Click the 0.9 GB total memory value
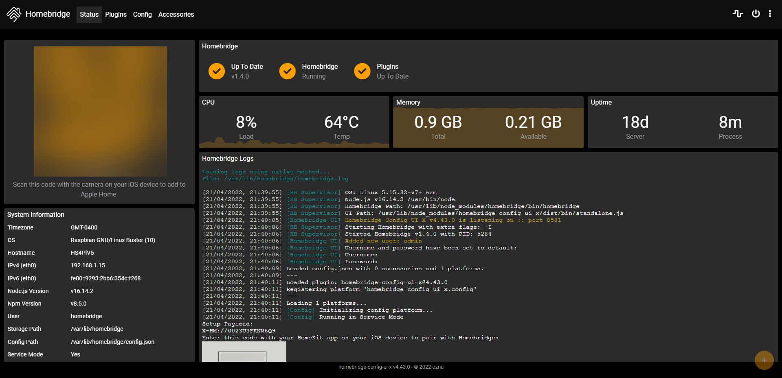This screenshot has width=782, height=378. click(x=438, y=122)
